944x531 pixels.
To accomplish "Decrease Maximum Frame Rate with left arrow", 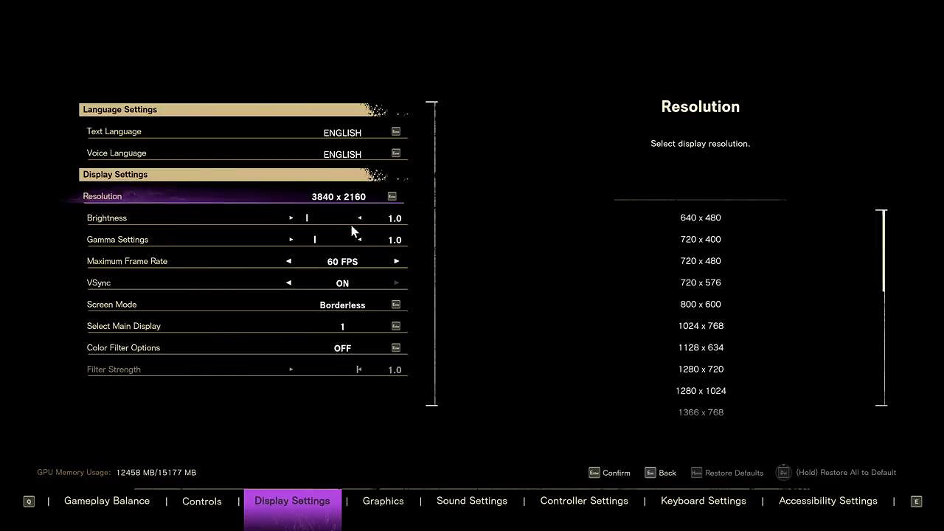I will pyautogui.click(x=288, y=261).
